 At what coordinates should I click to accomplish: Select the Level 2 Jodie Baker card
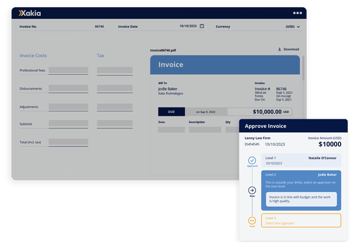point(301,191)
